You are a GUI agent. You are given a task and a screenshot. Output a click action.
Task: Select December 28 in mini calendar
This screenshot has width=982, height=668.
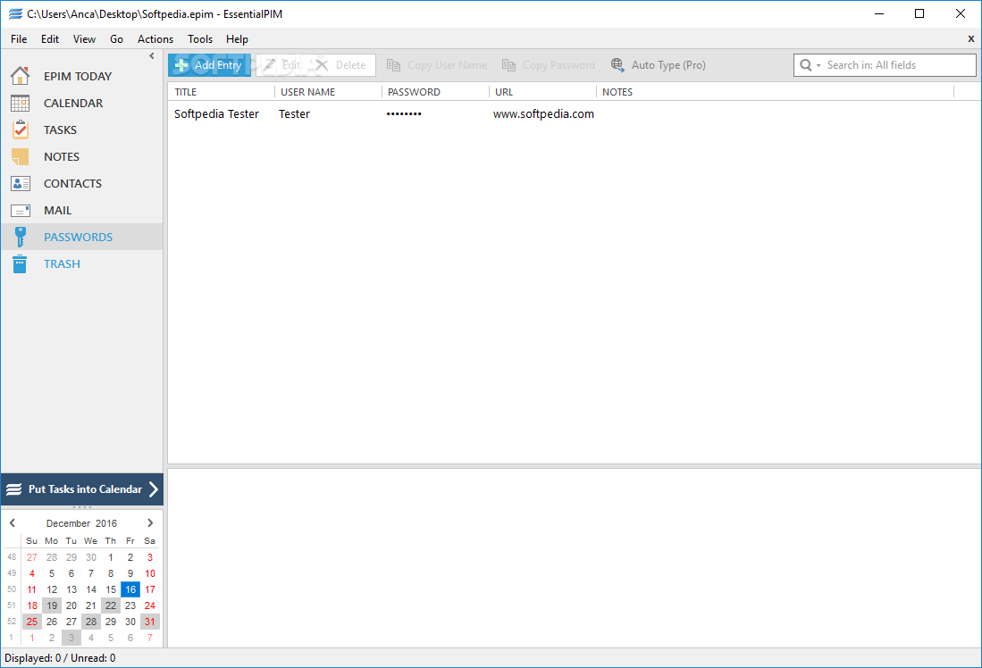coord(91,622)
